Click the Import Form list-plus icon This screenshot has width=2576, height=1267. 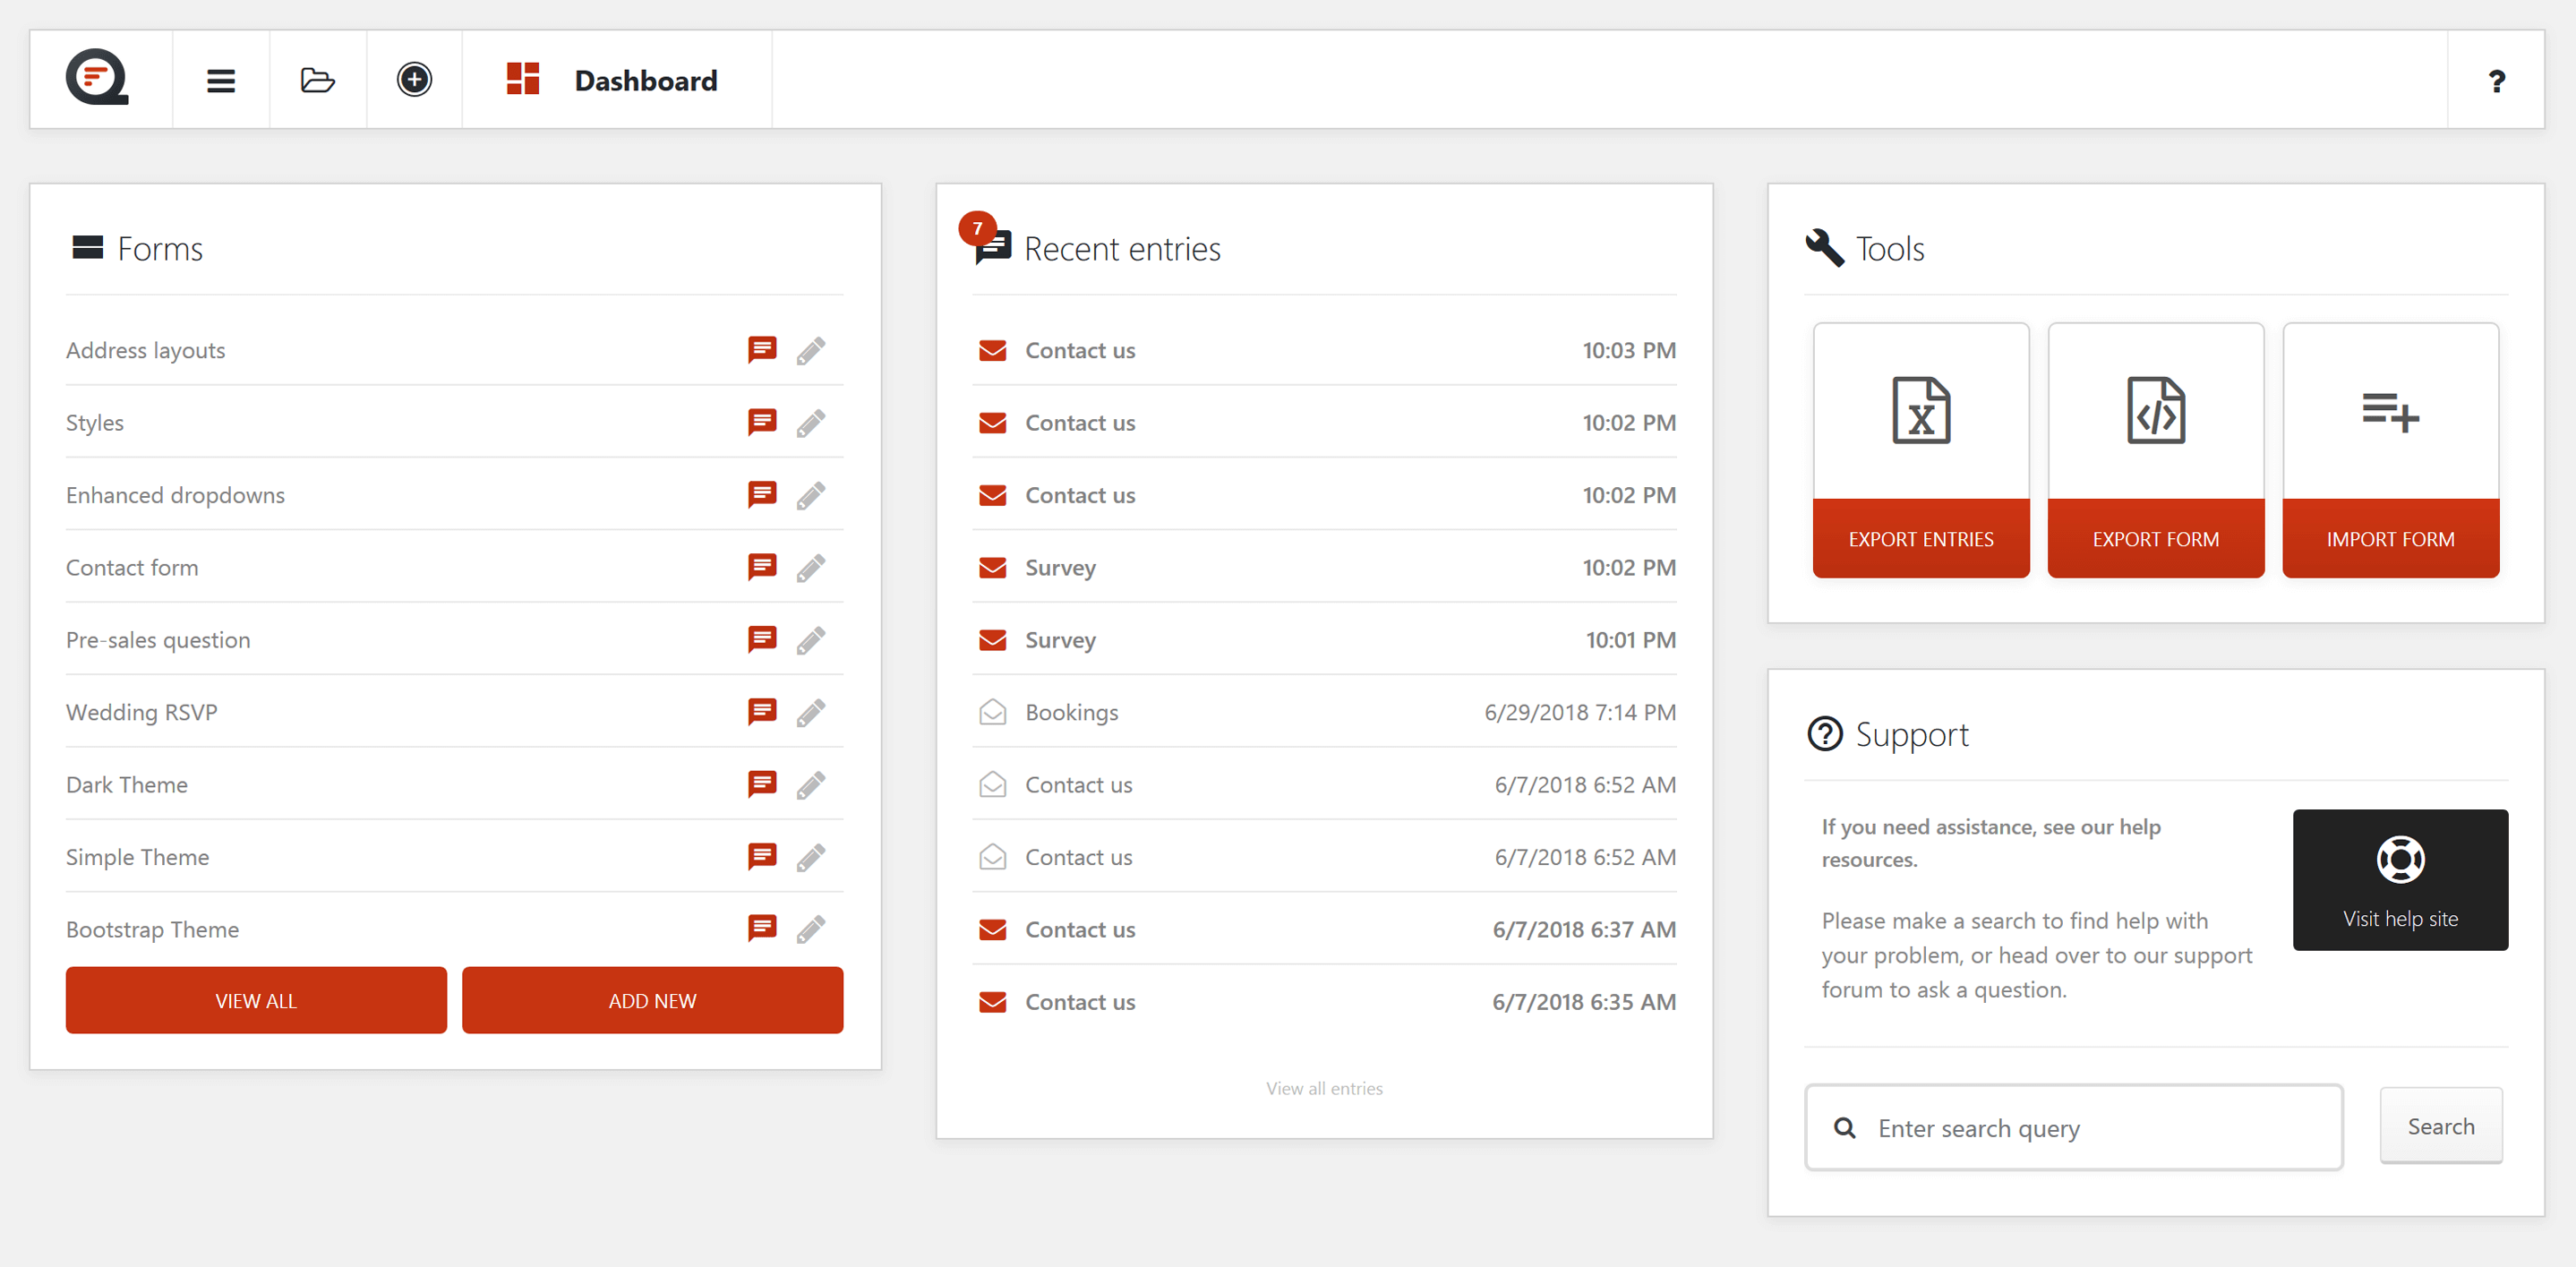[2390, 412]
